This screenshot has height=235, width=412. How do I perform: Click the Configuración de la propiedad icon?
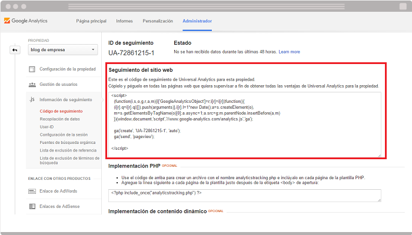pos(32,69)
